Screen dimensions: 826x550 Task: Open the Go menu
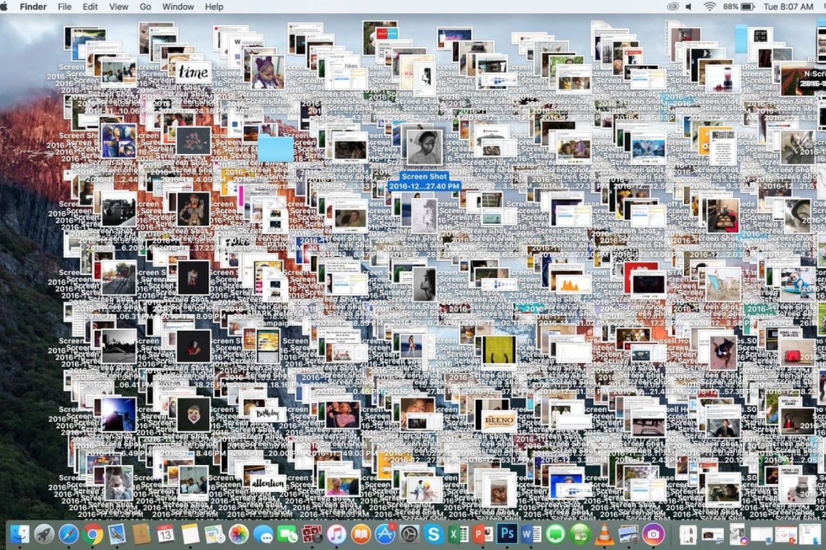(x=145, y=6)
